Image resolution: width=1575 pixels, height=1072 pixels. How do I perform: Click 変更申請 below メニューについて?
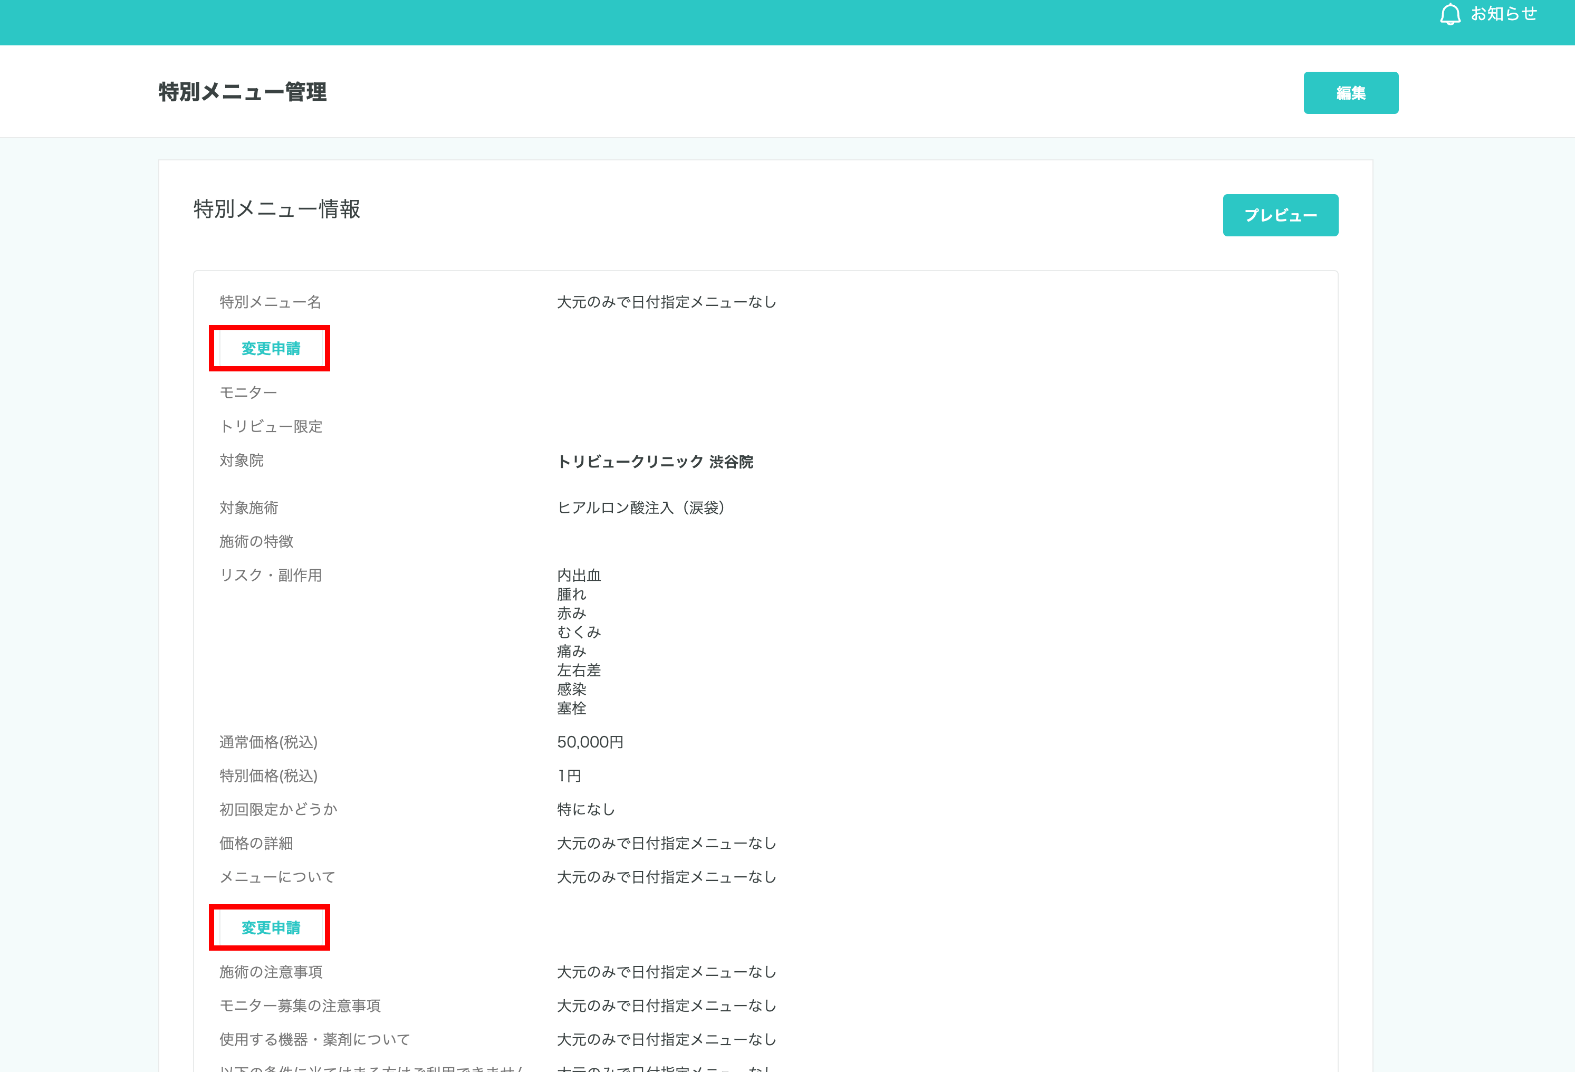tap(271, 927)
